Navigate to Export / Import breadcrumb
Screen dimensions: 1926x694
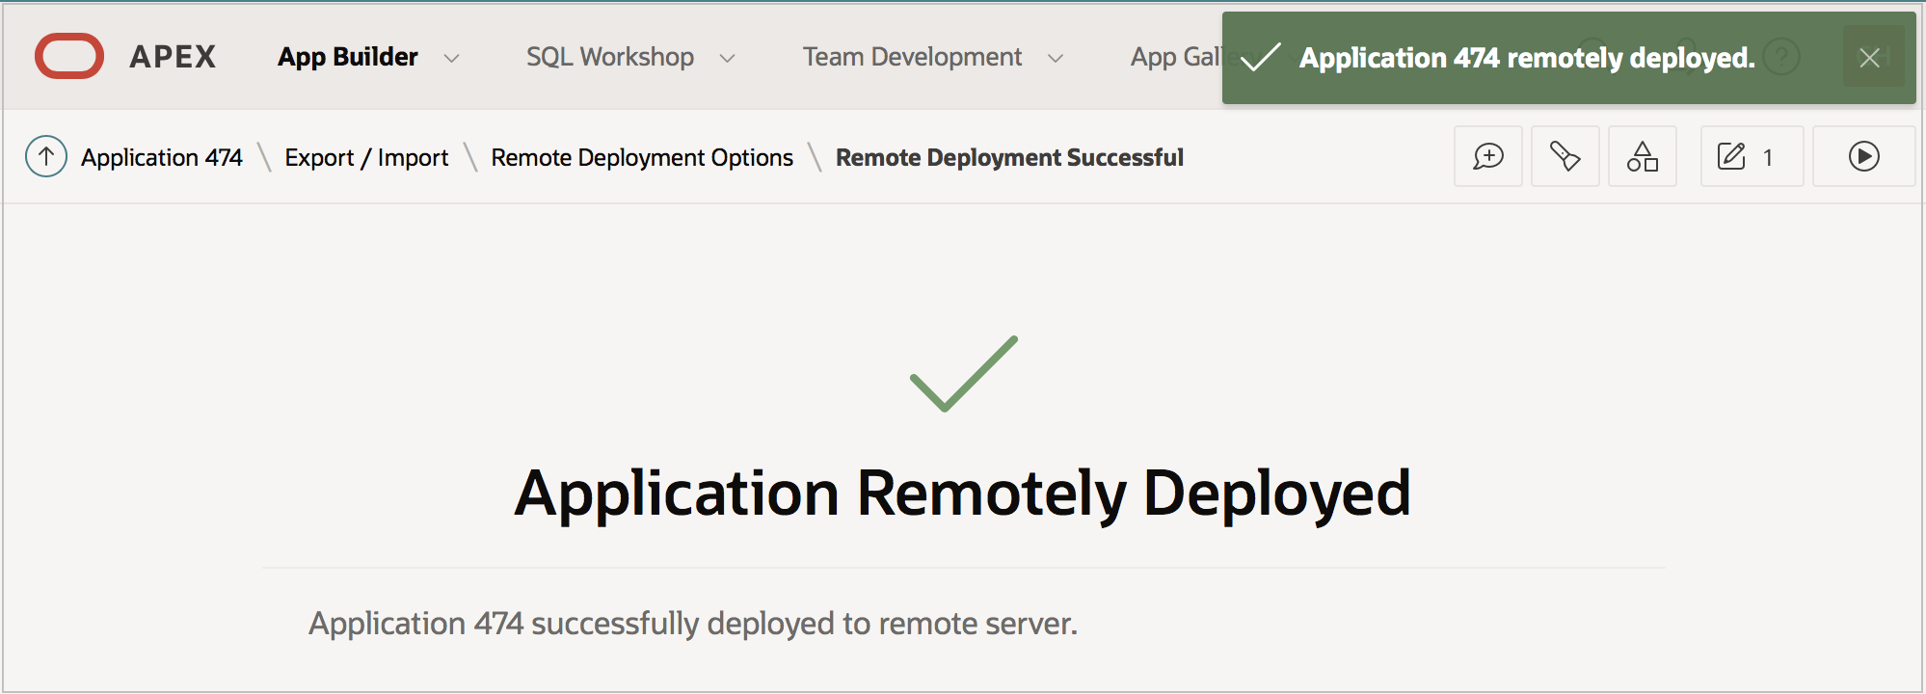click(x=366, y=157)
